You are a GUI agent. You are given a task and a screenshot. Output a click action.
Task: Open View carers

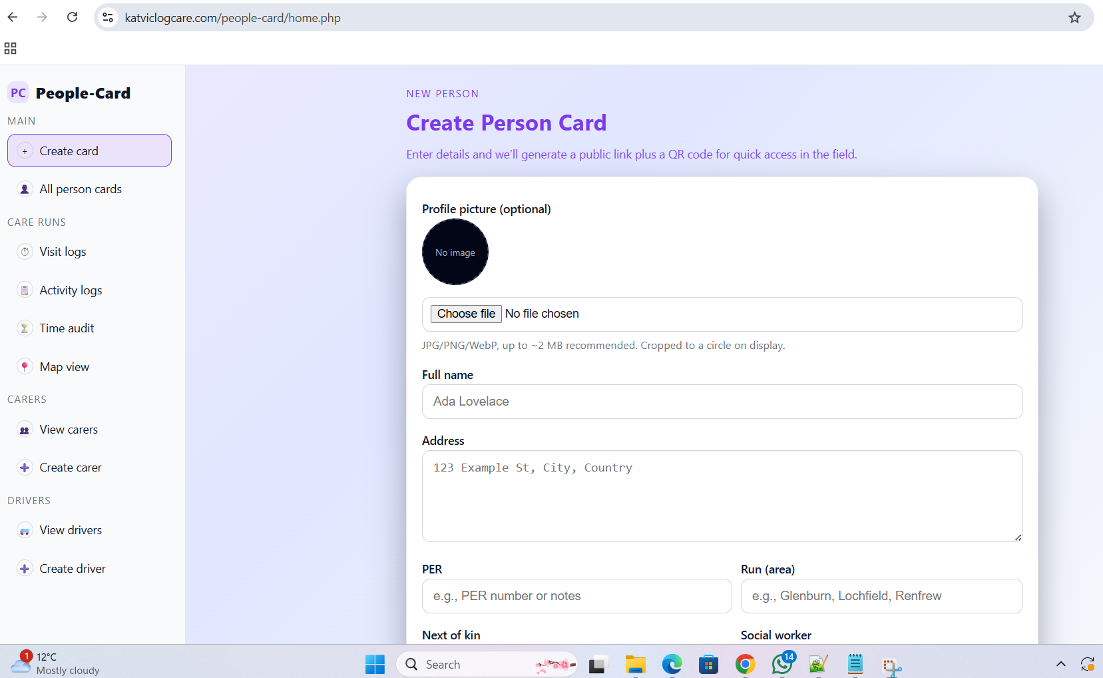[x=69, y=430]
